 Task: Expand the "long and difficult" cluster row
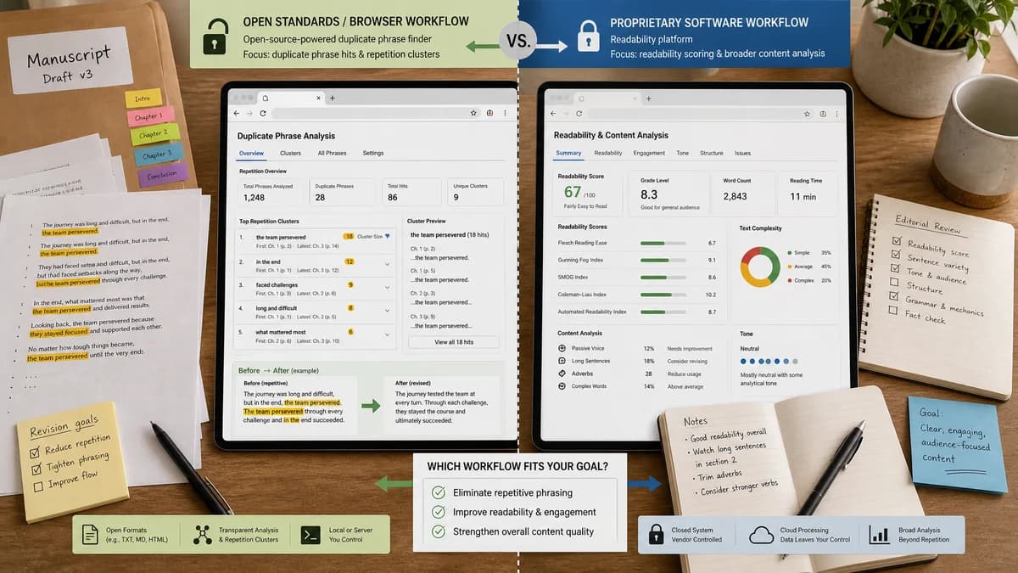click(x=388, y=312)
